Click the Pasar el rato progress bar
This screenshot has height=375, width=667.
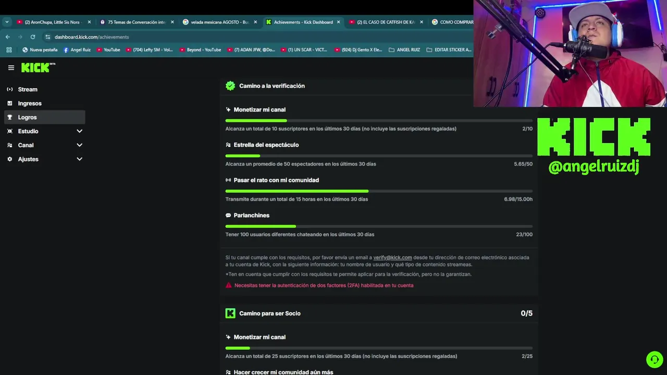coord(379,191)
